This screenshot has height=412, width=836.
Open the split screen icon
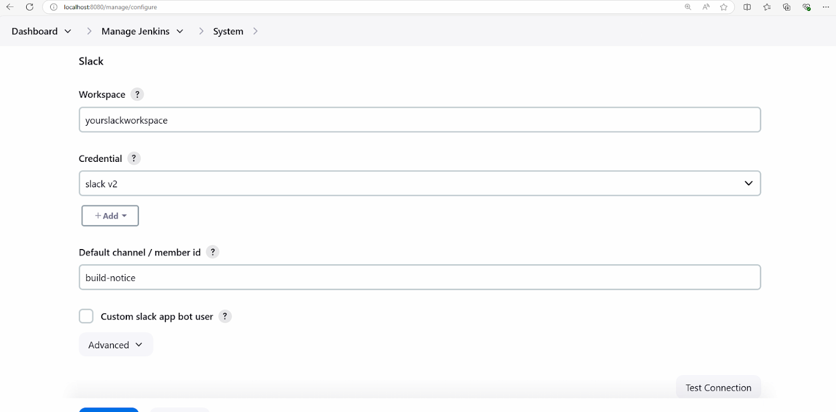point(747,7)
